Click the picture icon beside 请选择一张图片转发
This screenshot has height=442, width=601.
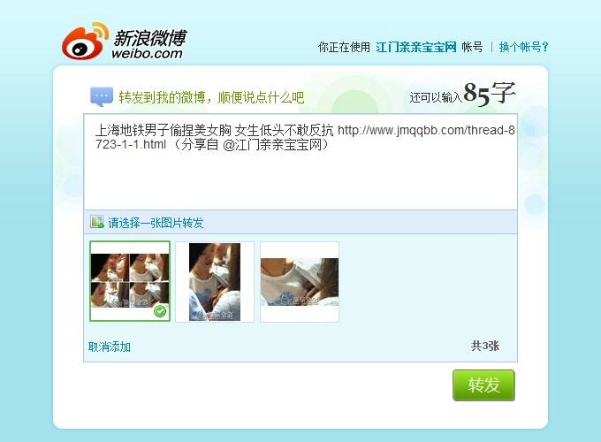[97, 222]
